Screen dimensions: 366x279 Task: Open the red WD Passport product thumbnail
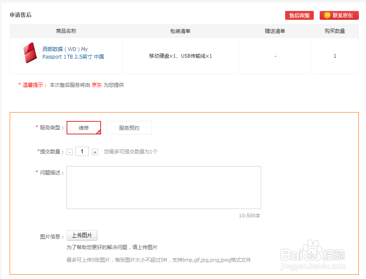pyautogui.click(x=30, y=53)
